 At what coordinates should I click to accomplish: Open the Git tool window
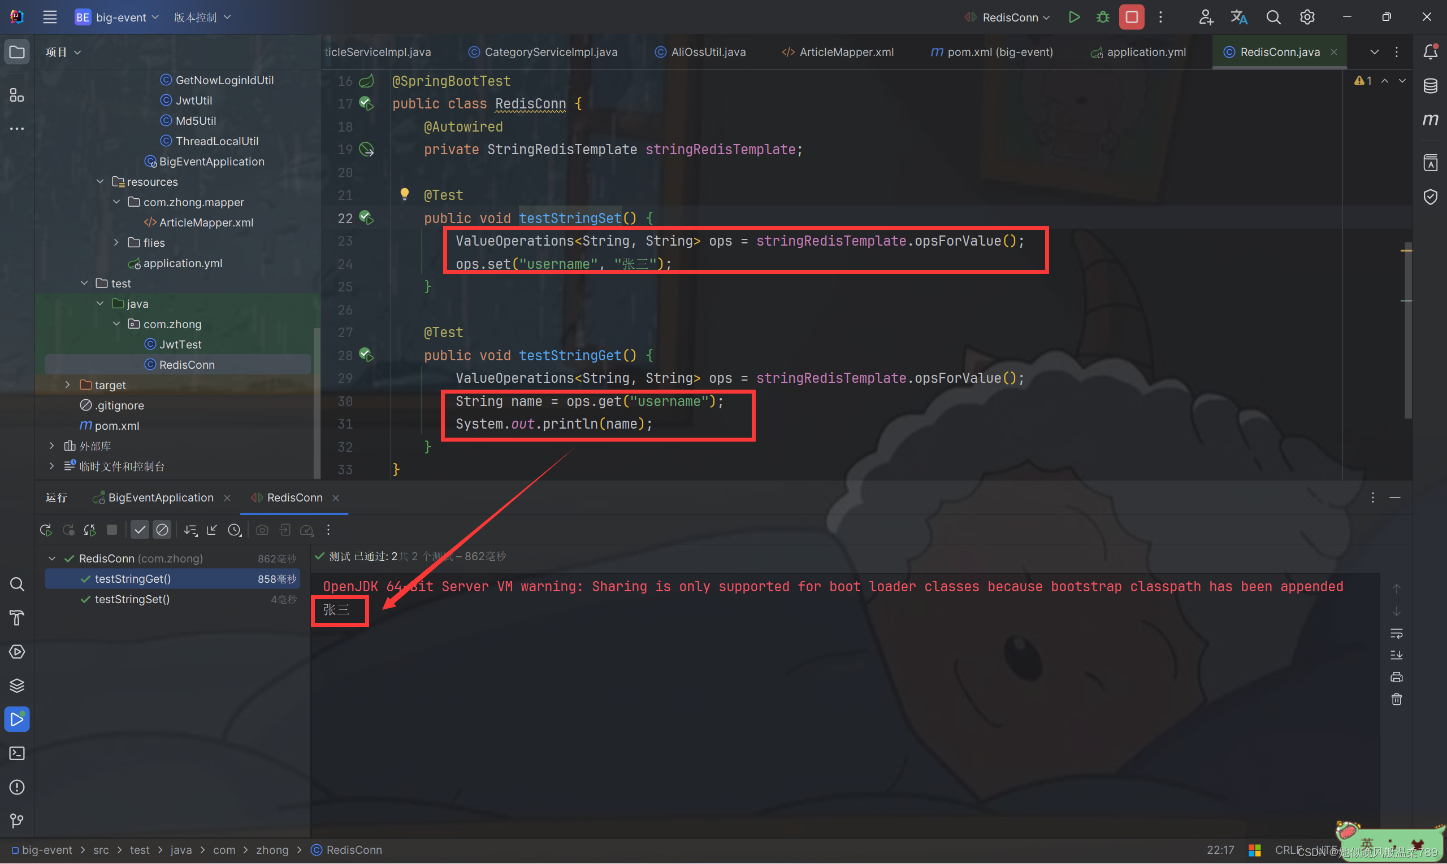tap(17, 821)
